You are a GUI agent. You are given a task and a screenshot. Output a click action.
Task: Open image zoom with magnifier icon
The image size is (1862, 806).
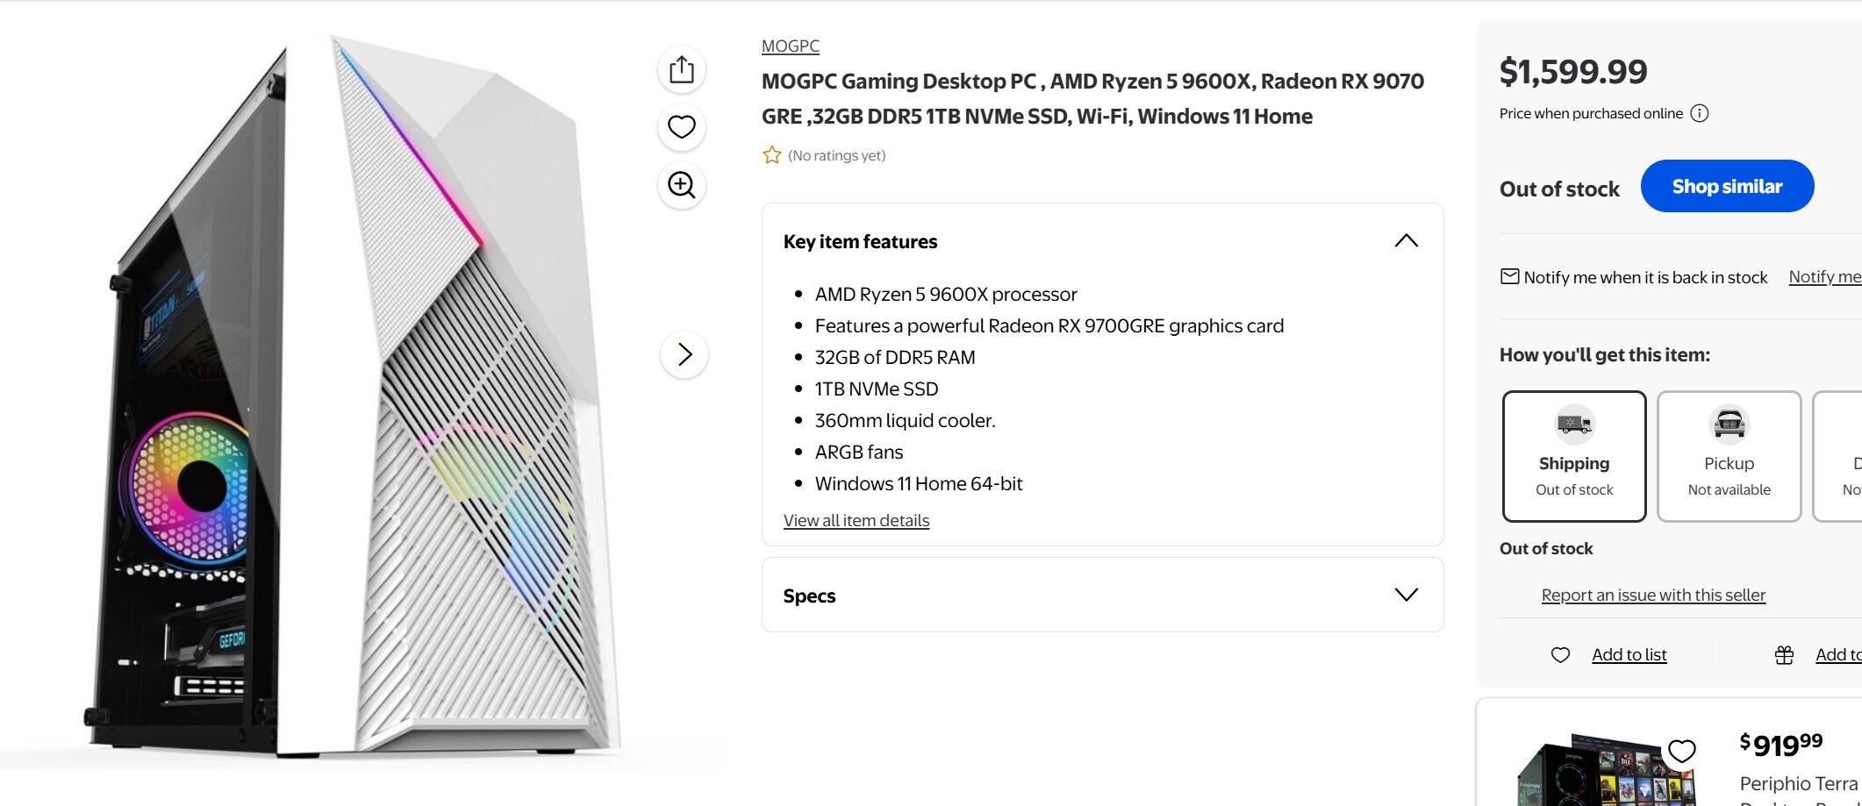[682, 185]
